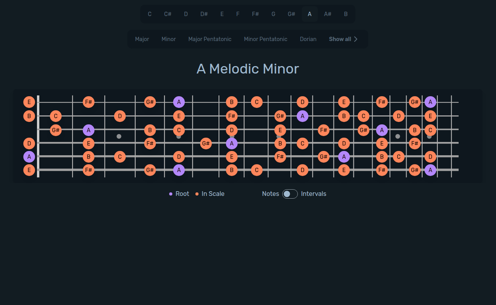Click the purple A root at the twelfth fret
This screenshot has width=496, height=305.
pyautogui.click(x=430, y=102)
